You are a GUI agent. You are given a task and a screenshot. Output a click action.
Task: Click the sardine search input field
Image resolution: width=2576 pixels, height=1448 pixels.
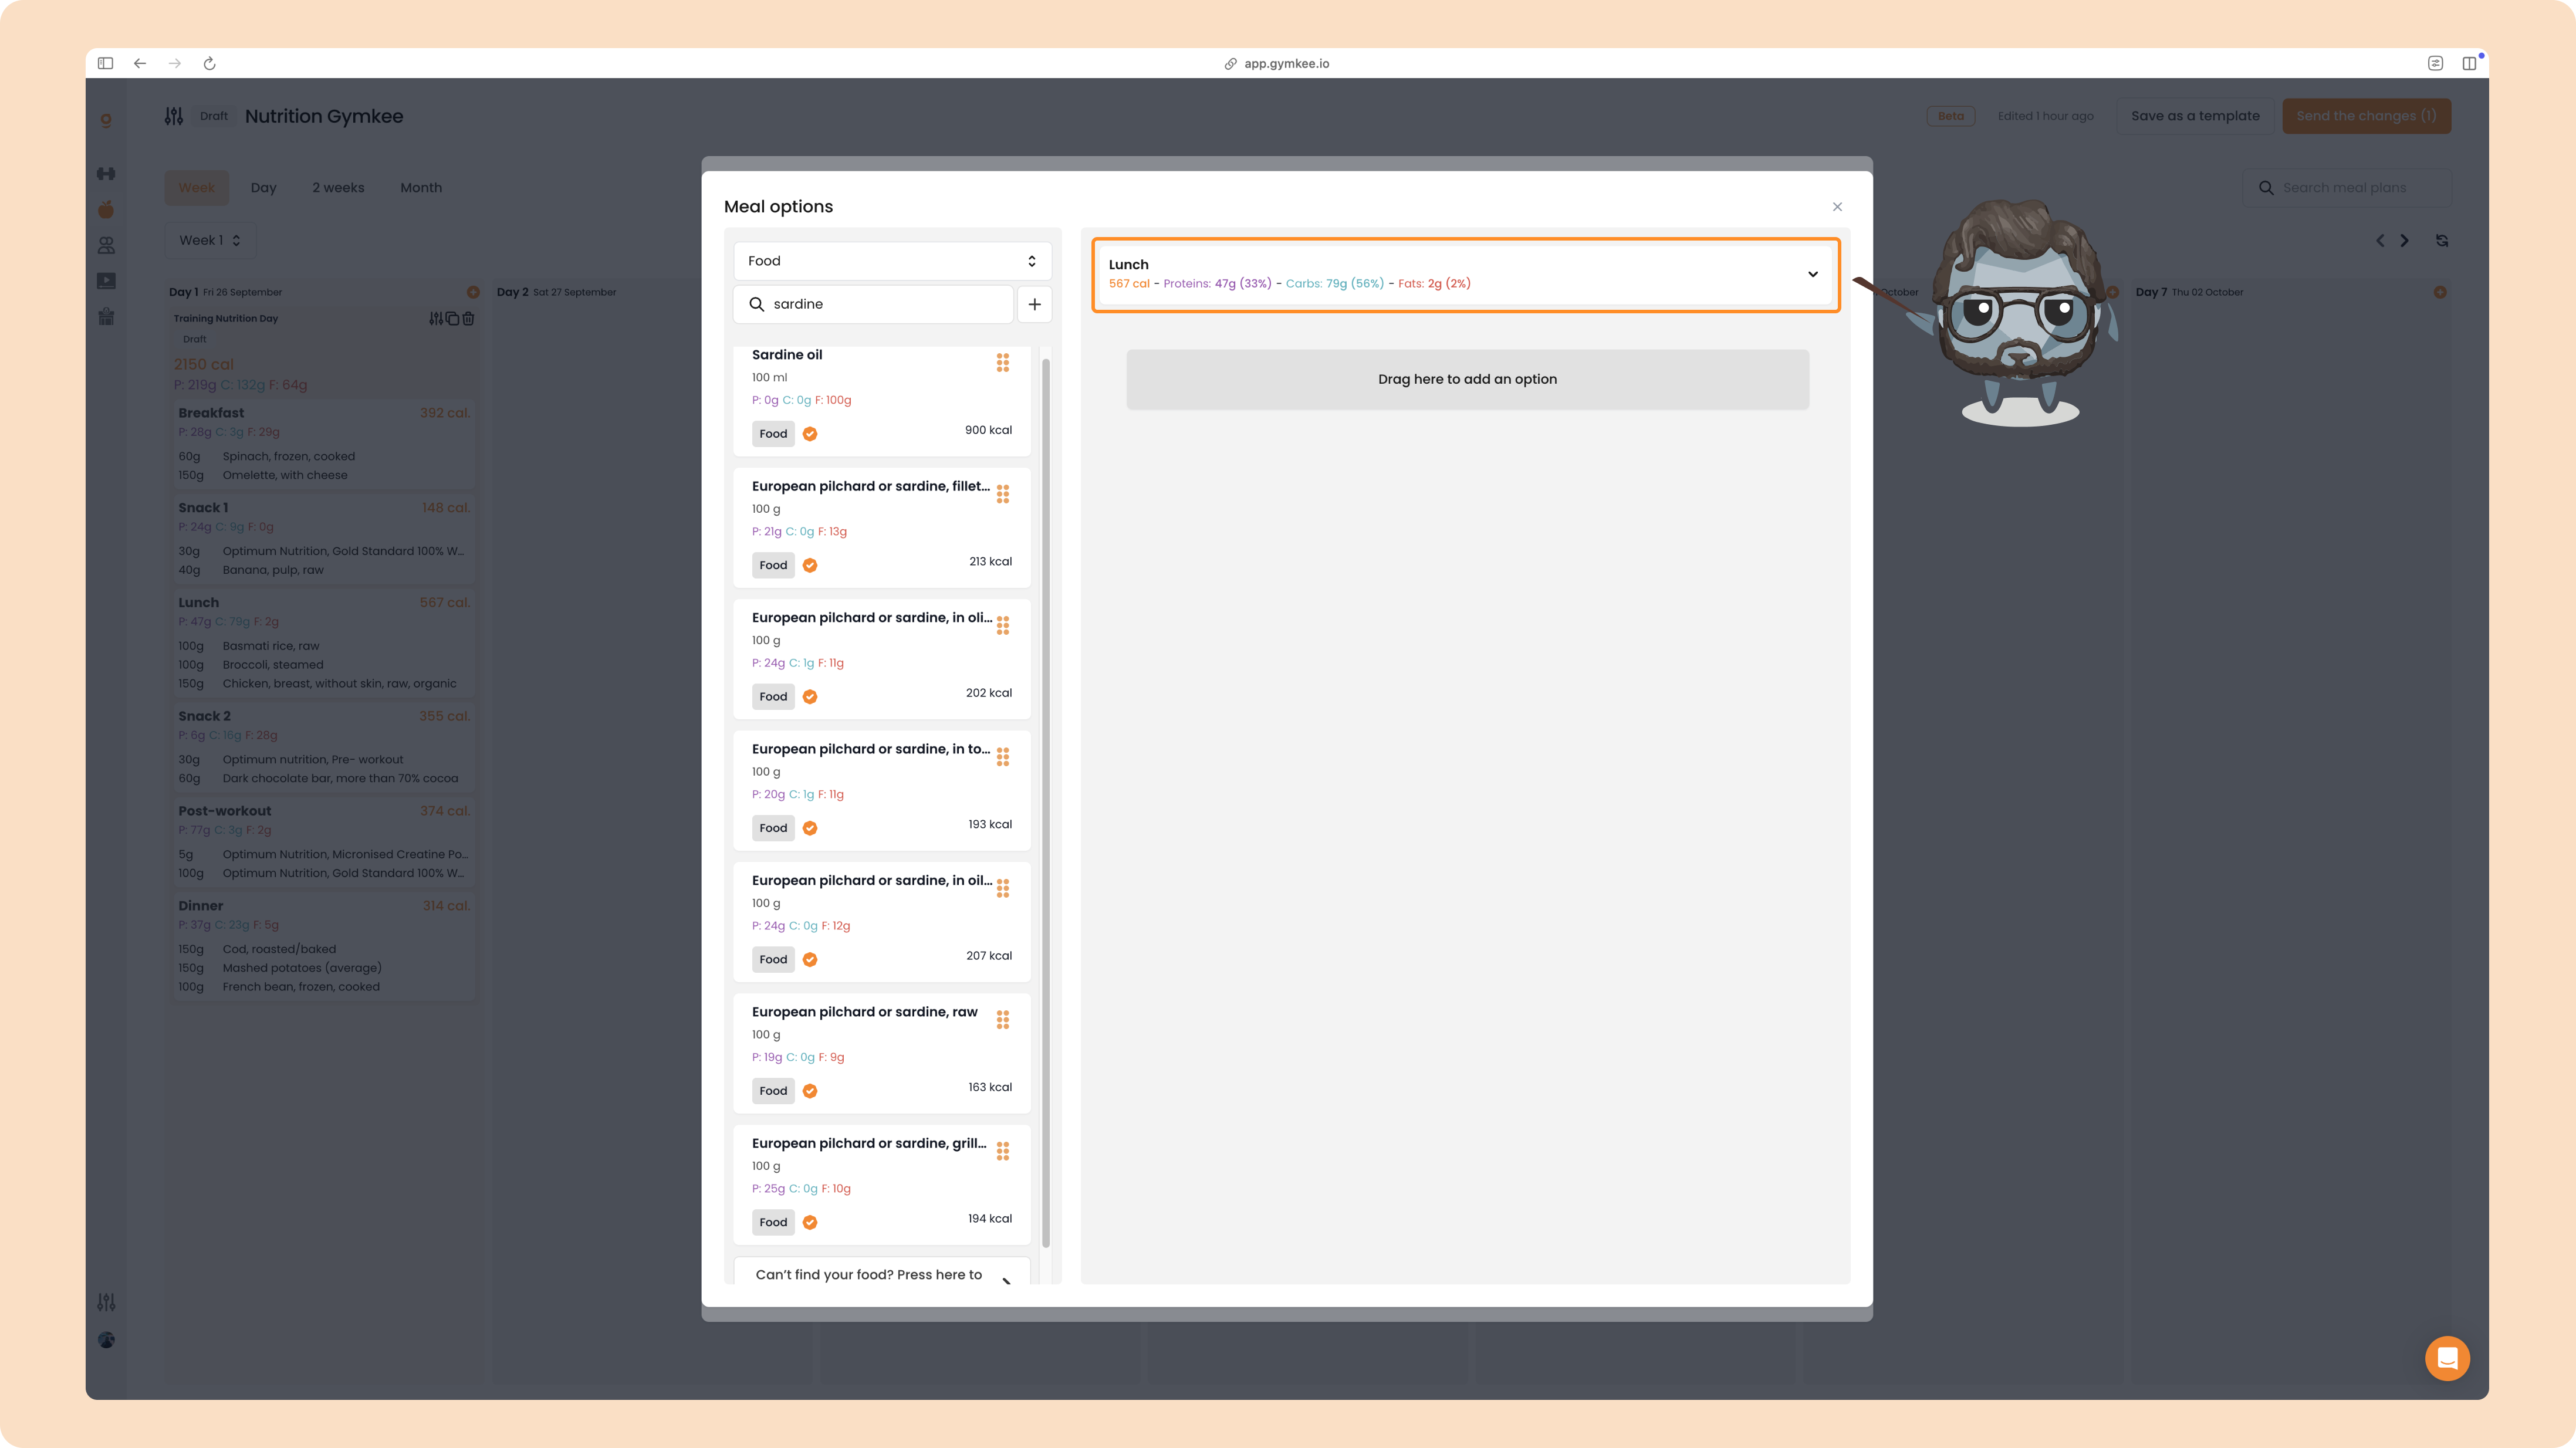pyautogui.click(x=873, y=304)
